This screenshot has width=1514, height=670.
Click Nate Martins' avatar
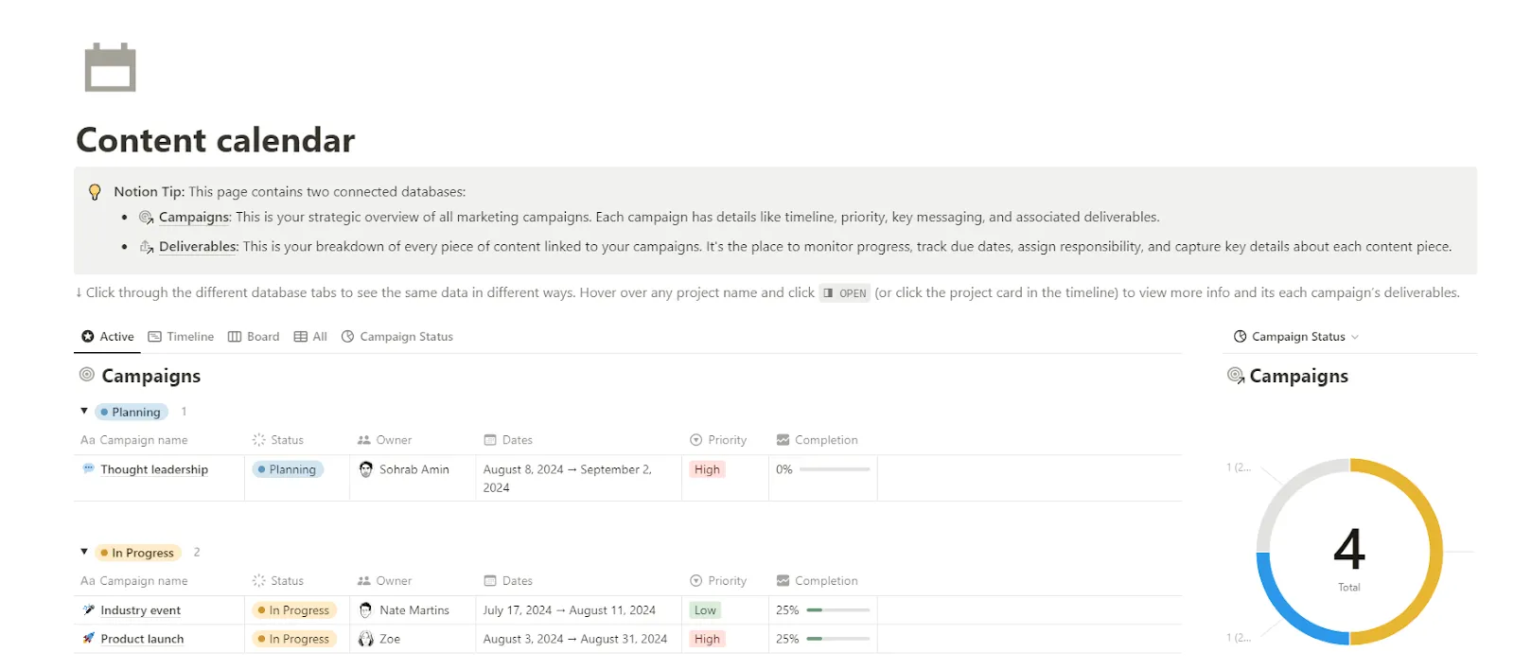coord(366,610)
